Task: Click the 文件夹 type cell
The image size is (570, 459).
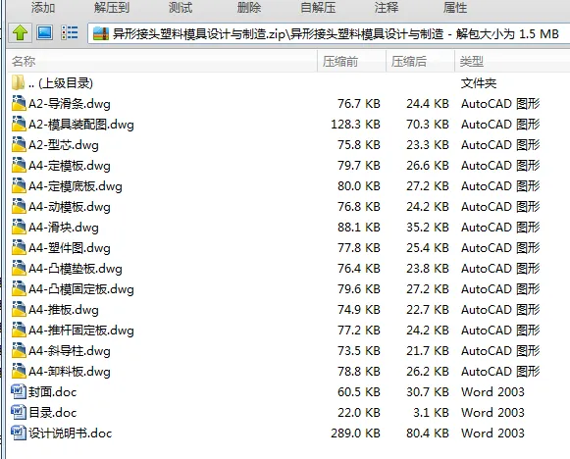Action: click(x=479, y=83)
